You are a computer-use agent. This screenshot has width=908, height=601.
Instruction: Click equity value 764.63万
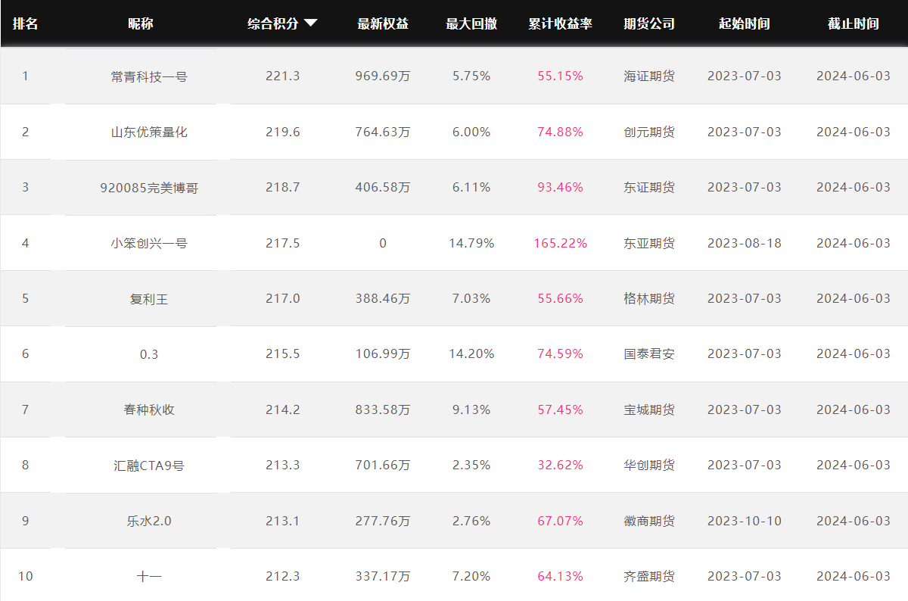click(x=383, y=132)
